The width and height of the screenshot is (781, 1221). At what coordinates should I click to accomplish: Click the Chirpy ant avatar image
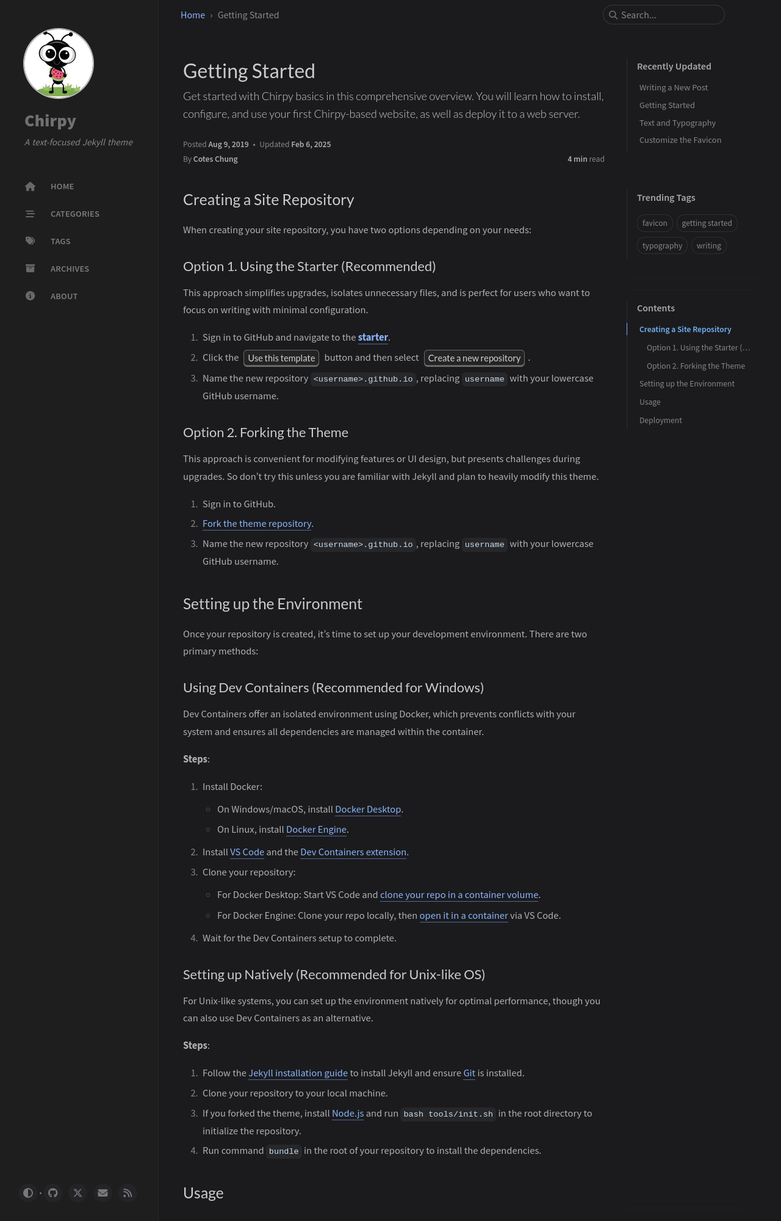pyautogui.click(x=59, y=63)
